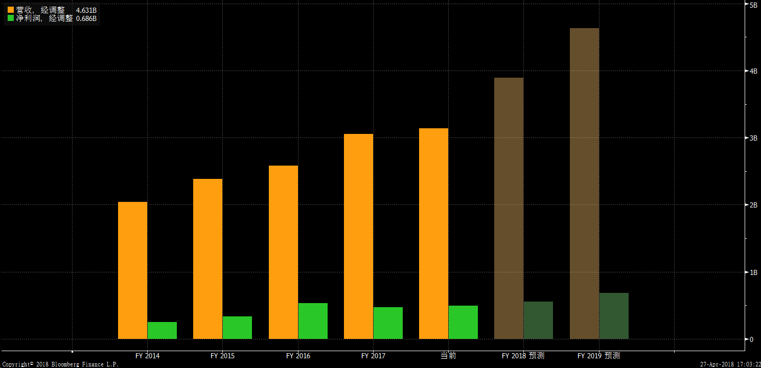Click the 3B y-axis tick label
Image resolution: width=761 pixels, height=368 pixels.
point(752,138)
